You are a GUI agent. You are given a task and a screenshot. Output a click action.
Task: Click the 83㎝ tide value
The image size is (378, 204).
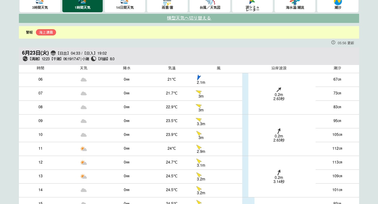point(337,107)
